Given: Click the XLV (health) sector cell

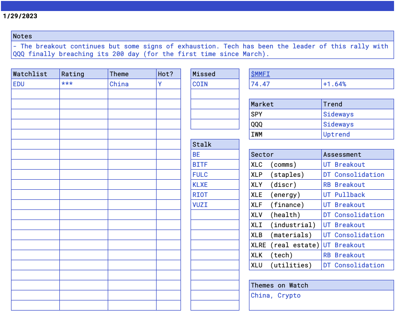Looking at the screenshot, I should [285, 215].
